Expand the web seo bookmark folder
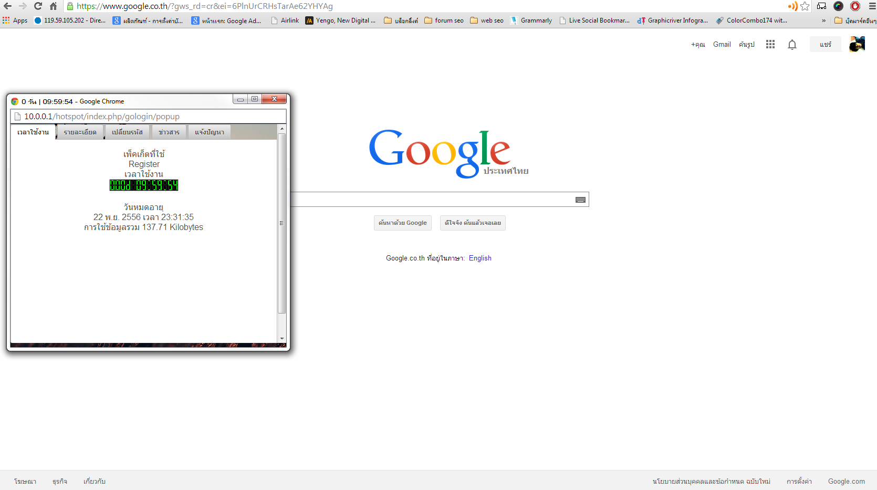 (x=487, y=20)
